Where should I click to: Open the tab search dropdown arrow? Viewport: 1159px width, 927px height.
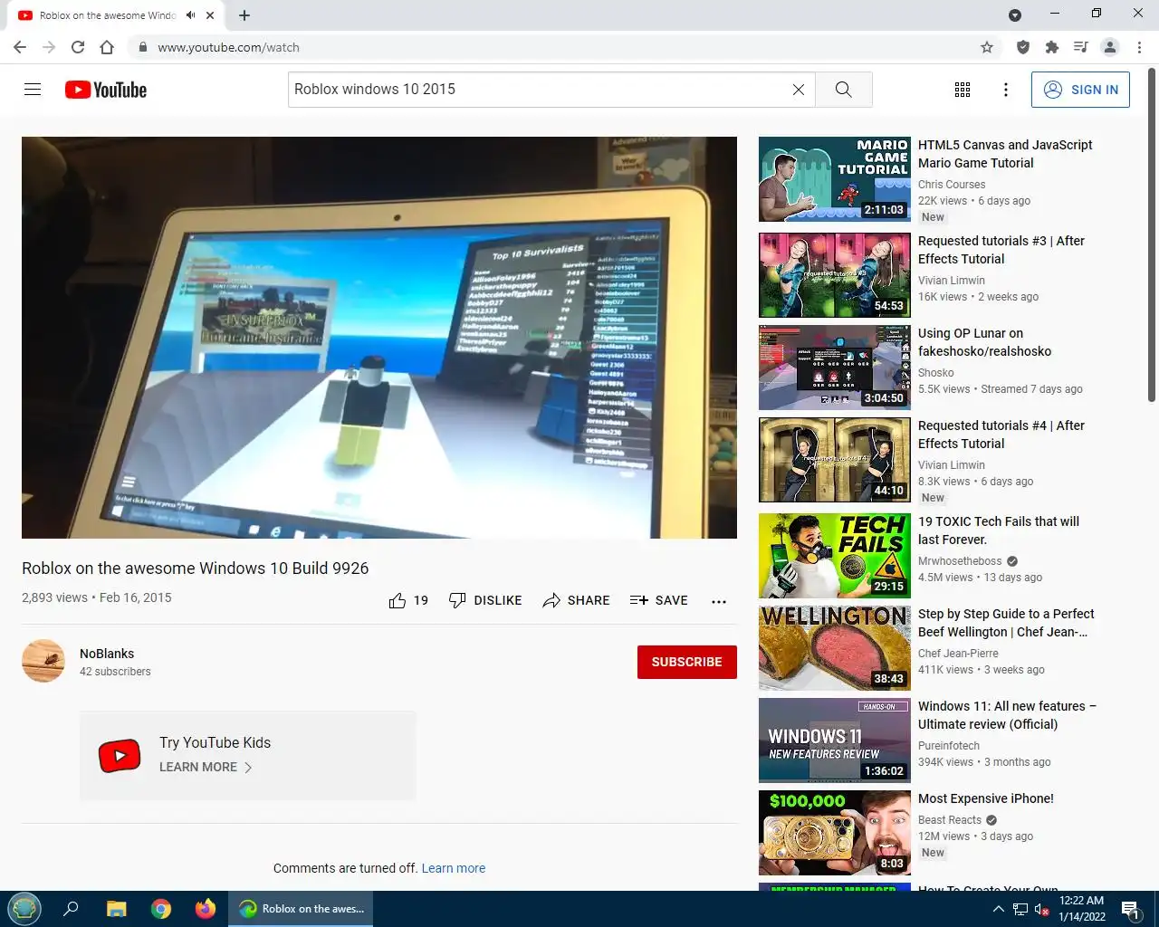(1015, 15)
